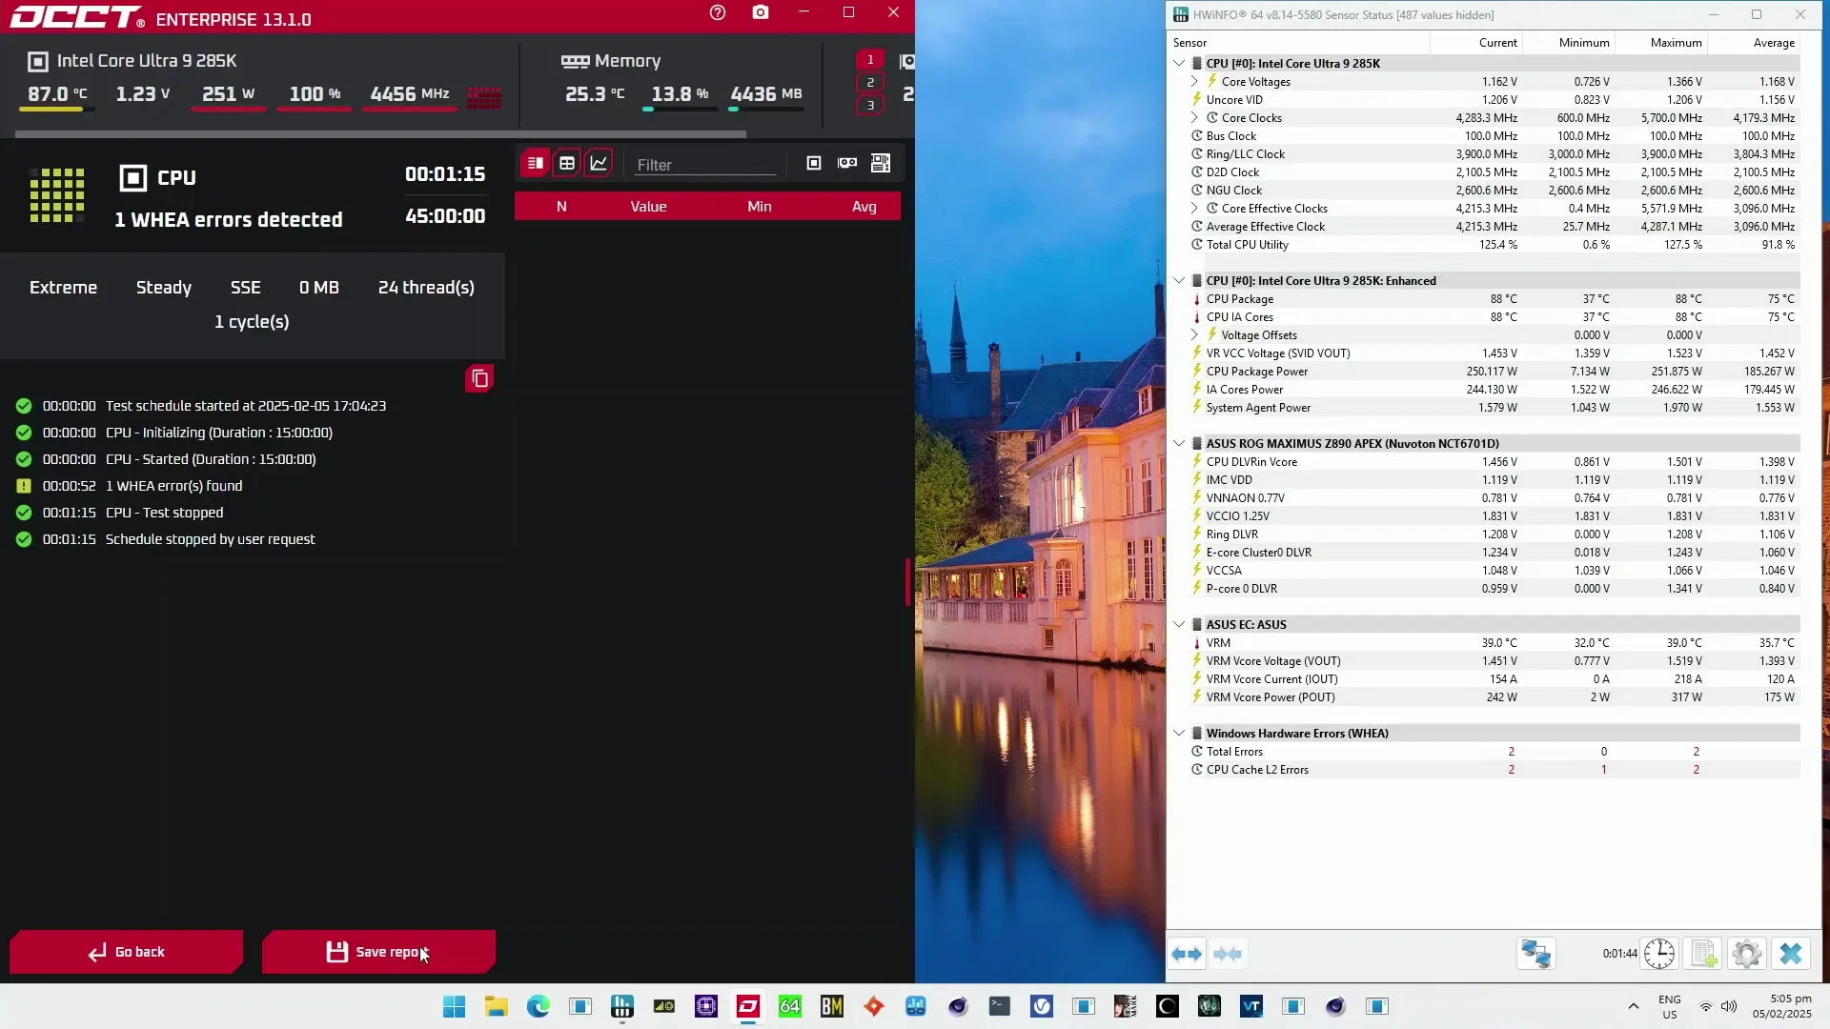Collapse the ASUS ROG MAXIMUS Z890 APEX group
The height and width of the screenshot is (1029, 1830).
(x=1179, y=443)
